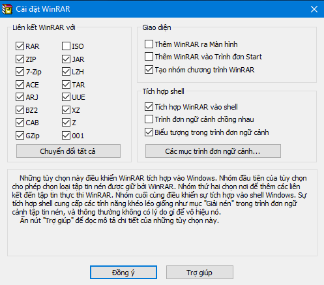Toggle the ARJ association checkbox
Viewport: 324px width, 285px height.
pos(20,97)
